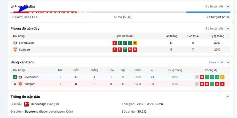This screenshot has height=118, width=237.
Task: Click Stuttgart's 10/13 goals value
Action: pyautogui.click(x=137, y=84)
